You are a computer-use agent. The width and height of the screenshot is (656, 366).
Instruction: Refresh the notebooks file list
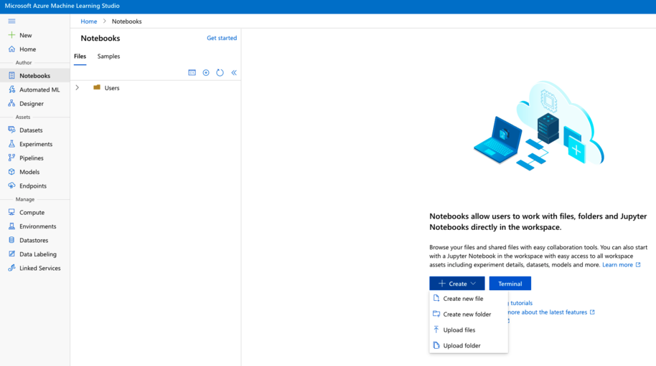(x=220, y=72)
